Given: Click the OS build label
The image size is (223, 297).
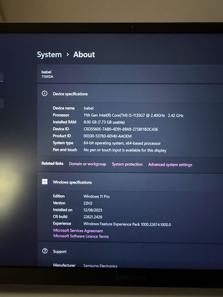Looking at the screenshot, I should (x=60, y=216).
